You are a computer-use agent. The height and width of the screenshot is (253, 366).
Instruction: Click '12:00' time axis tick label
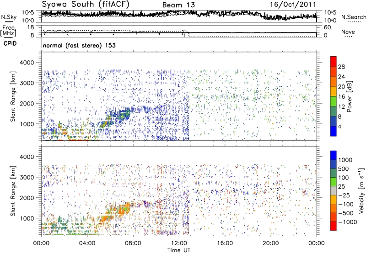(179, 243)
